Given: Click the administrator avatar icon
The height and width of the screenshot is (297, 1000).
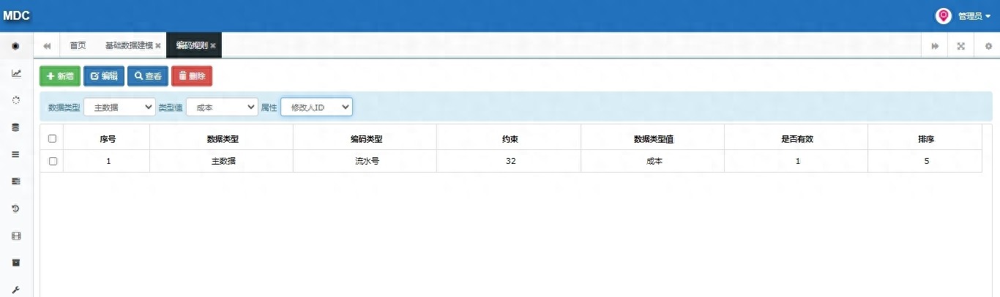Looking at the screenshot, I should (944, 15).
